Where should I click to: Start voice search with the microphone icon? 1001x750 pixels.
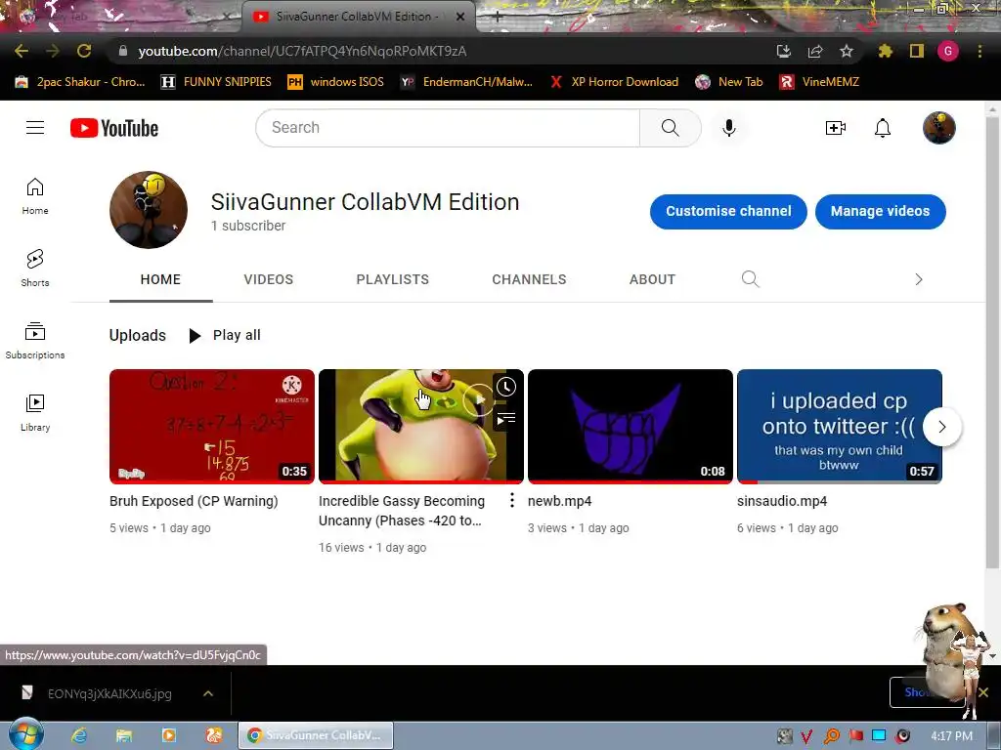pyautogui.click(x=729, y=128)
